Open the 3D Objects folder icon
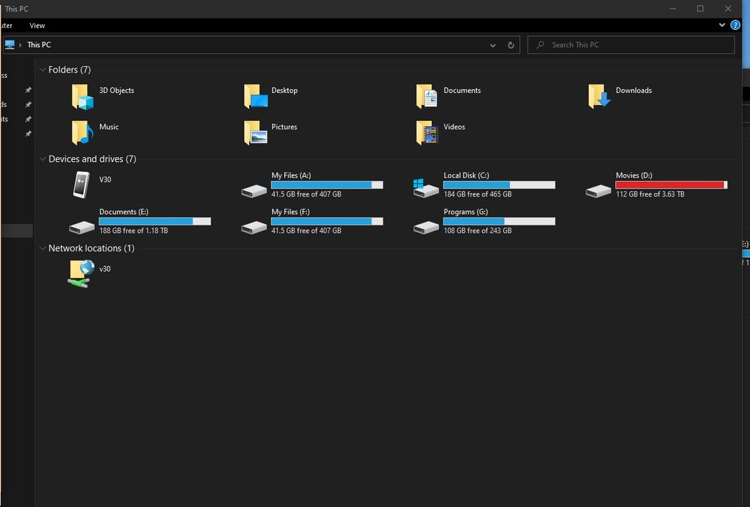Image resolution: width=750 pixels, height=507 pixels. coord(82,96)
